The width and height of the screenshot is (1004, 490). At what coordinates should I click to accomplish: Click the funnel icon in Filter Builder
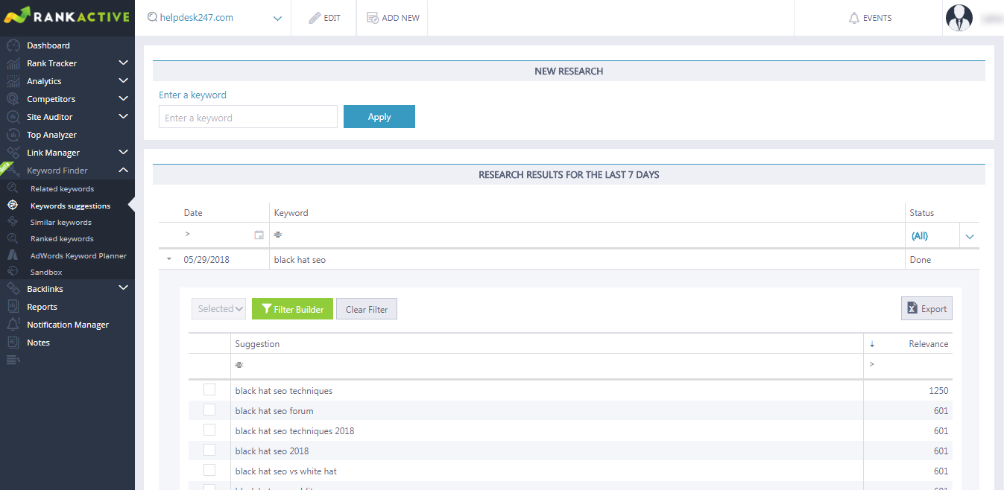click(266, 309)
